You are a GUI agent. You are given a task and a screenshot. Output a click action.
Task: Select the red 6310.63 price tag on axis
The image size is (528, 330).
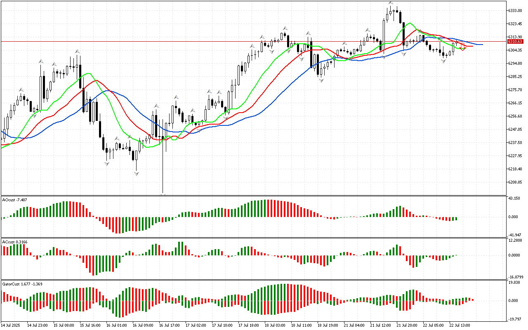(x=515, y=42)
